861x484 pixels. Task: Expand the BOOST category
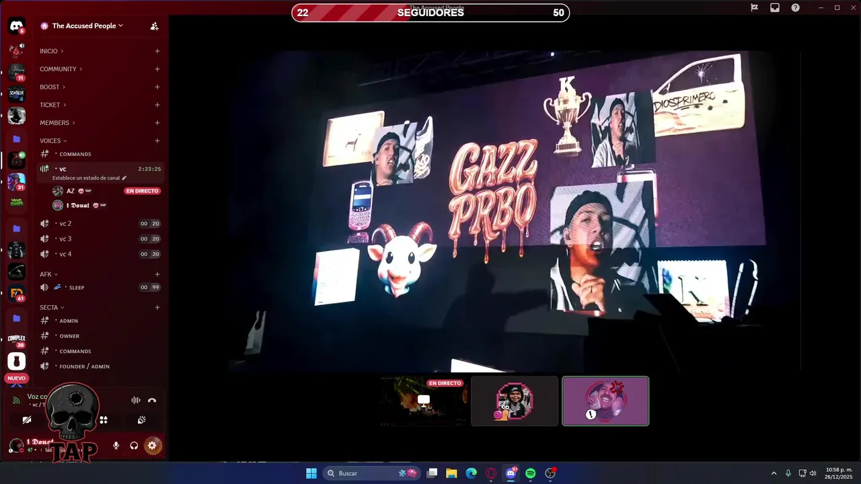click(x=52, y=87)
